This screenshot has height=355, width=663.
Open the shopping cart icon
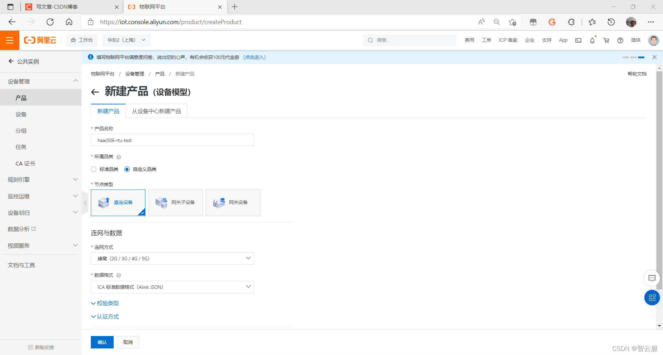point(606,40)
